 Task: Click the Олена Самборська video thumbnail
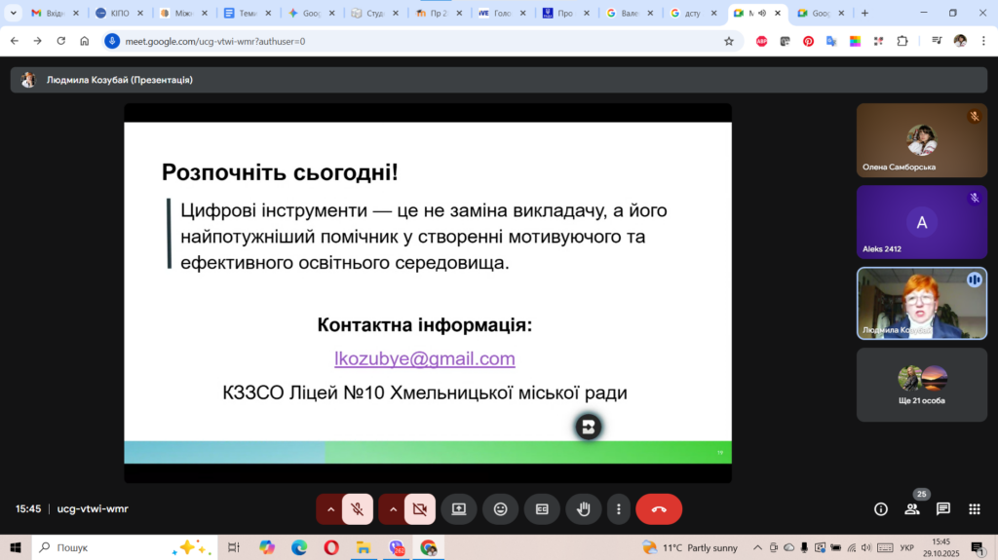click(x=922, y=140)
